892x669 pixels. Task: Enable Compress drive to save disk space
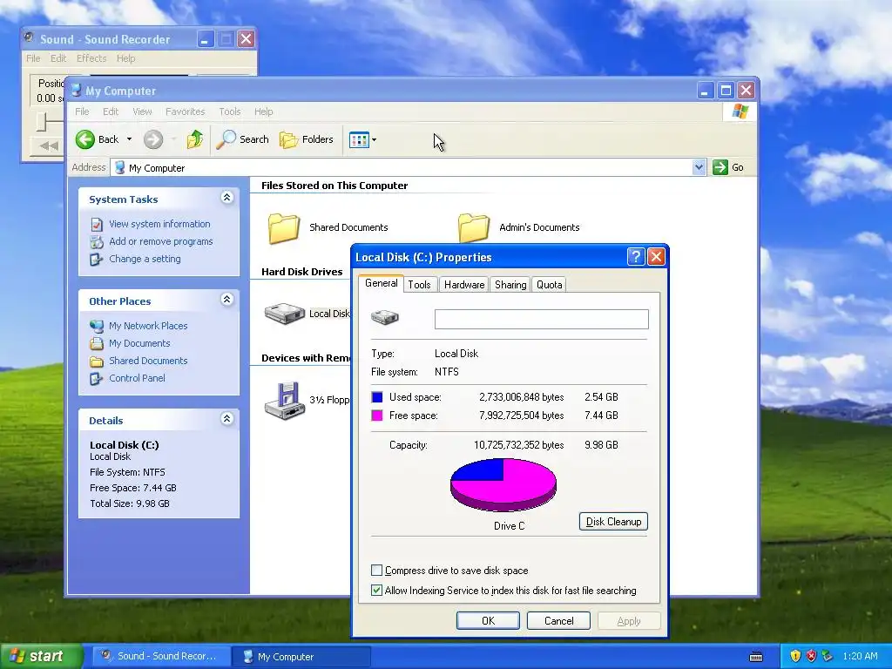376,570
